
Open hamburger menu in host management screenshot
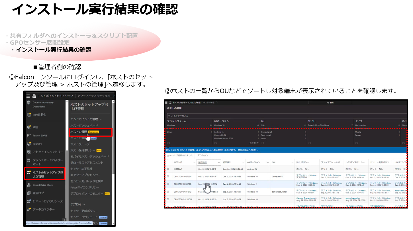click(x=167, y=102)
